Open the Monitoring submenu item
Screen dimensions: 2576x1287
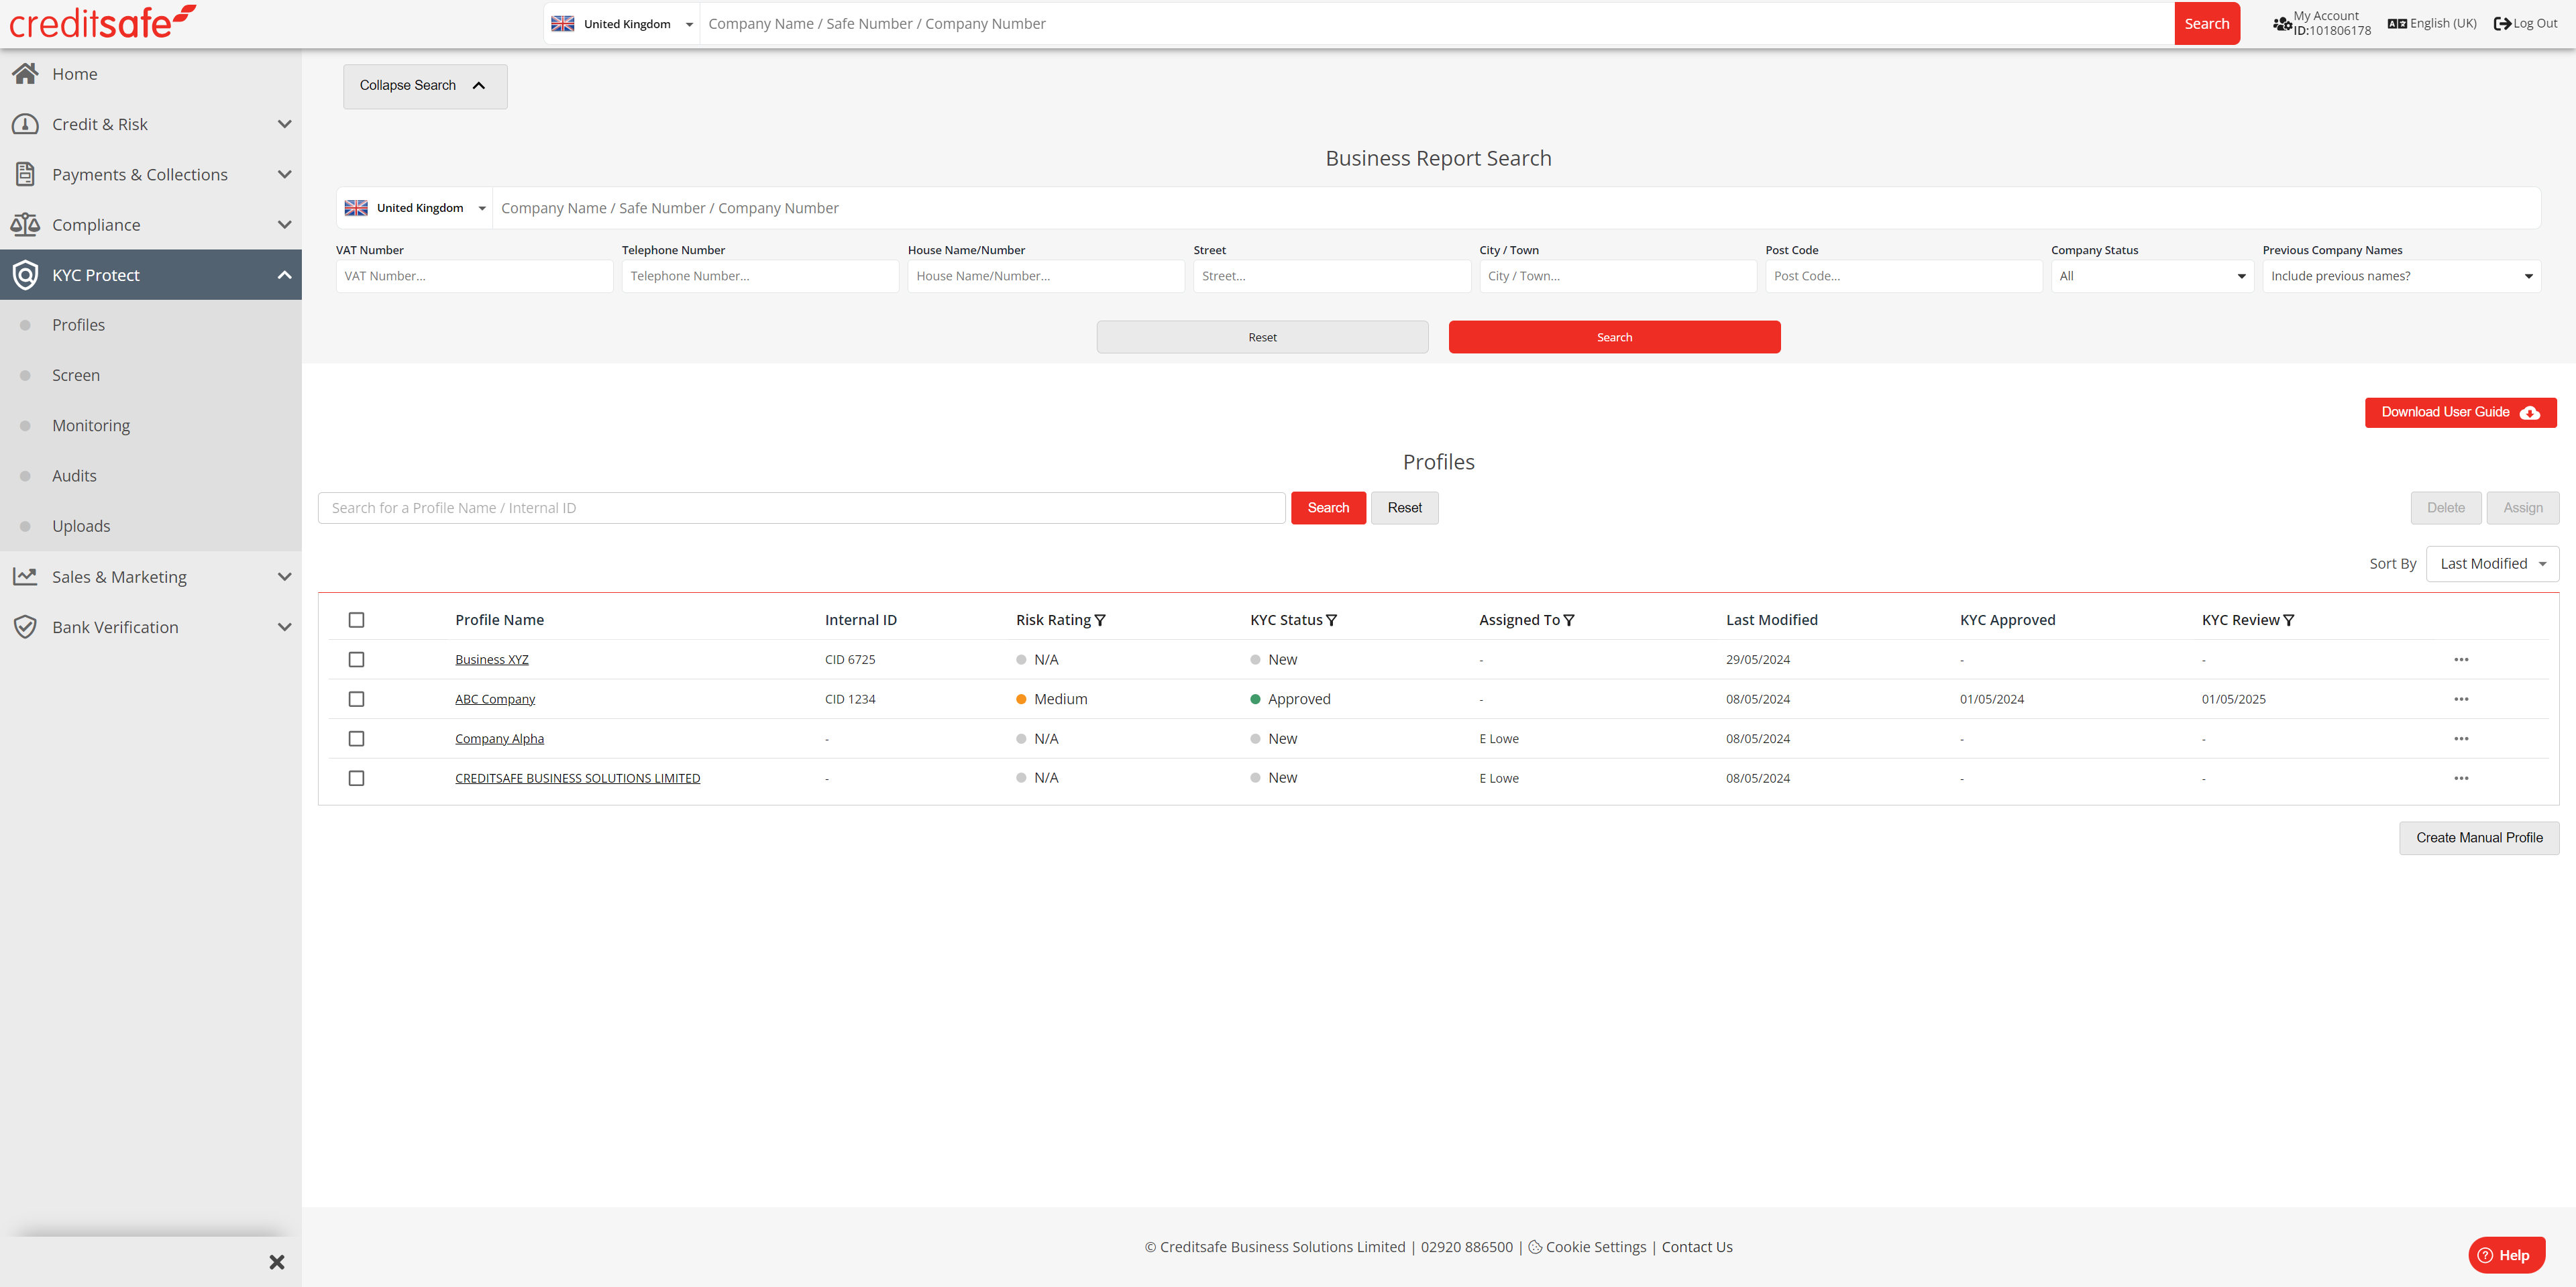[91, 425]
